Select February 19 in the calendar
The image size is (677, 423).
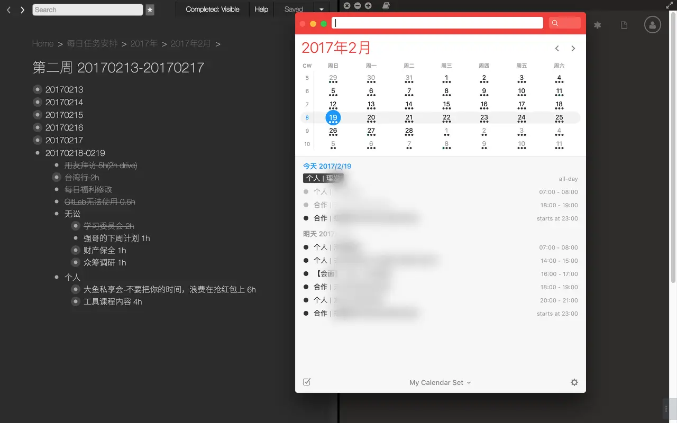(333, 117)
